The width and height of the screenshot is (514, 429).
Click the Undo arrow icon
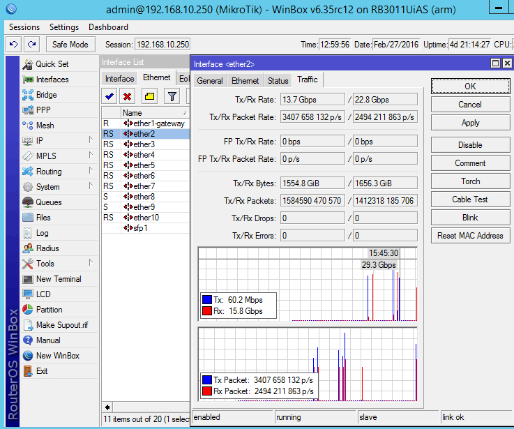click(13, 44)
